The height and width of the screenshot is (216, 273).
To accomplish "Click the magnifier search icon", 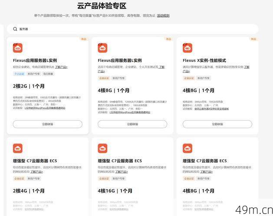I will coord(15,29).
